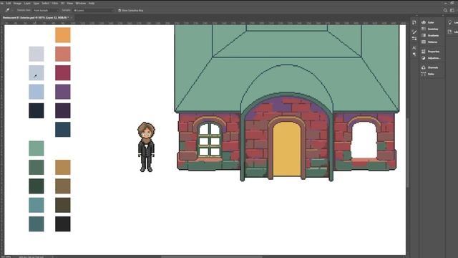Click the Eyedropper tool preset icon

pos(7,10)
